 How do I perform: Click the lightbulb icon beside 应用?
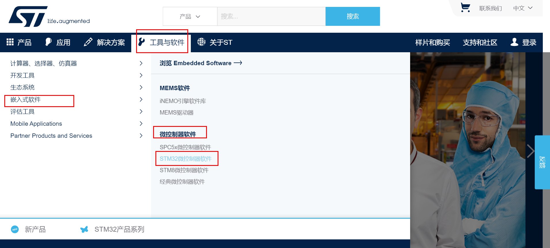coord(48,42)
